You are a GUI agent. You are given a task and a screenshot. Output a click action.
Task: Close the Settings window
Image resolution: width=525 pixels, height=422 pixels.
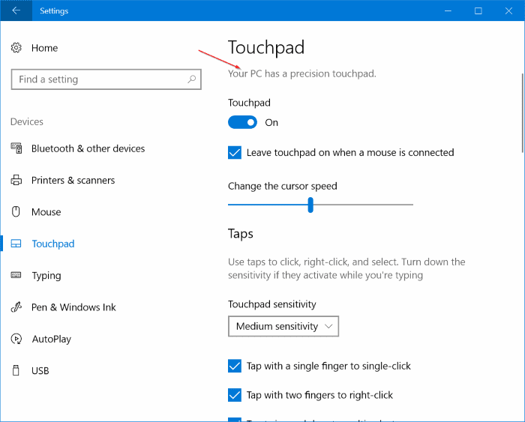tap(508, 10)
